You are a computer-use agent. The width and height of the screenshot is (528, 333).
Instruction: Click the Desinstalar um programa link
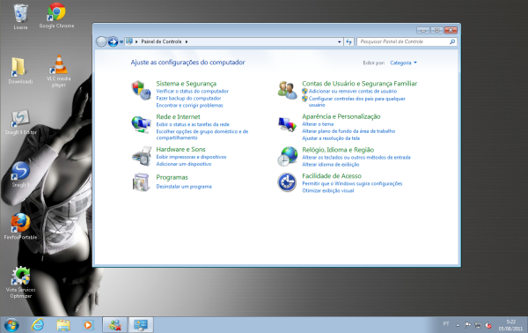[x=184, y=187]
